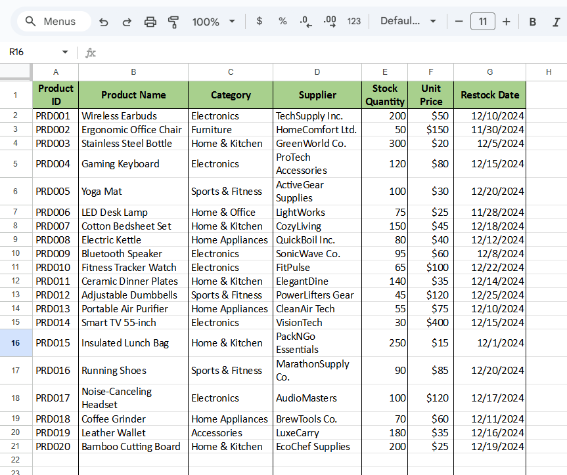Select the CleanAir Tech cell
Screen dimensions: 567x475
pyautogui.click(x=317, y=309)
